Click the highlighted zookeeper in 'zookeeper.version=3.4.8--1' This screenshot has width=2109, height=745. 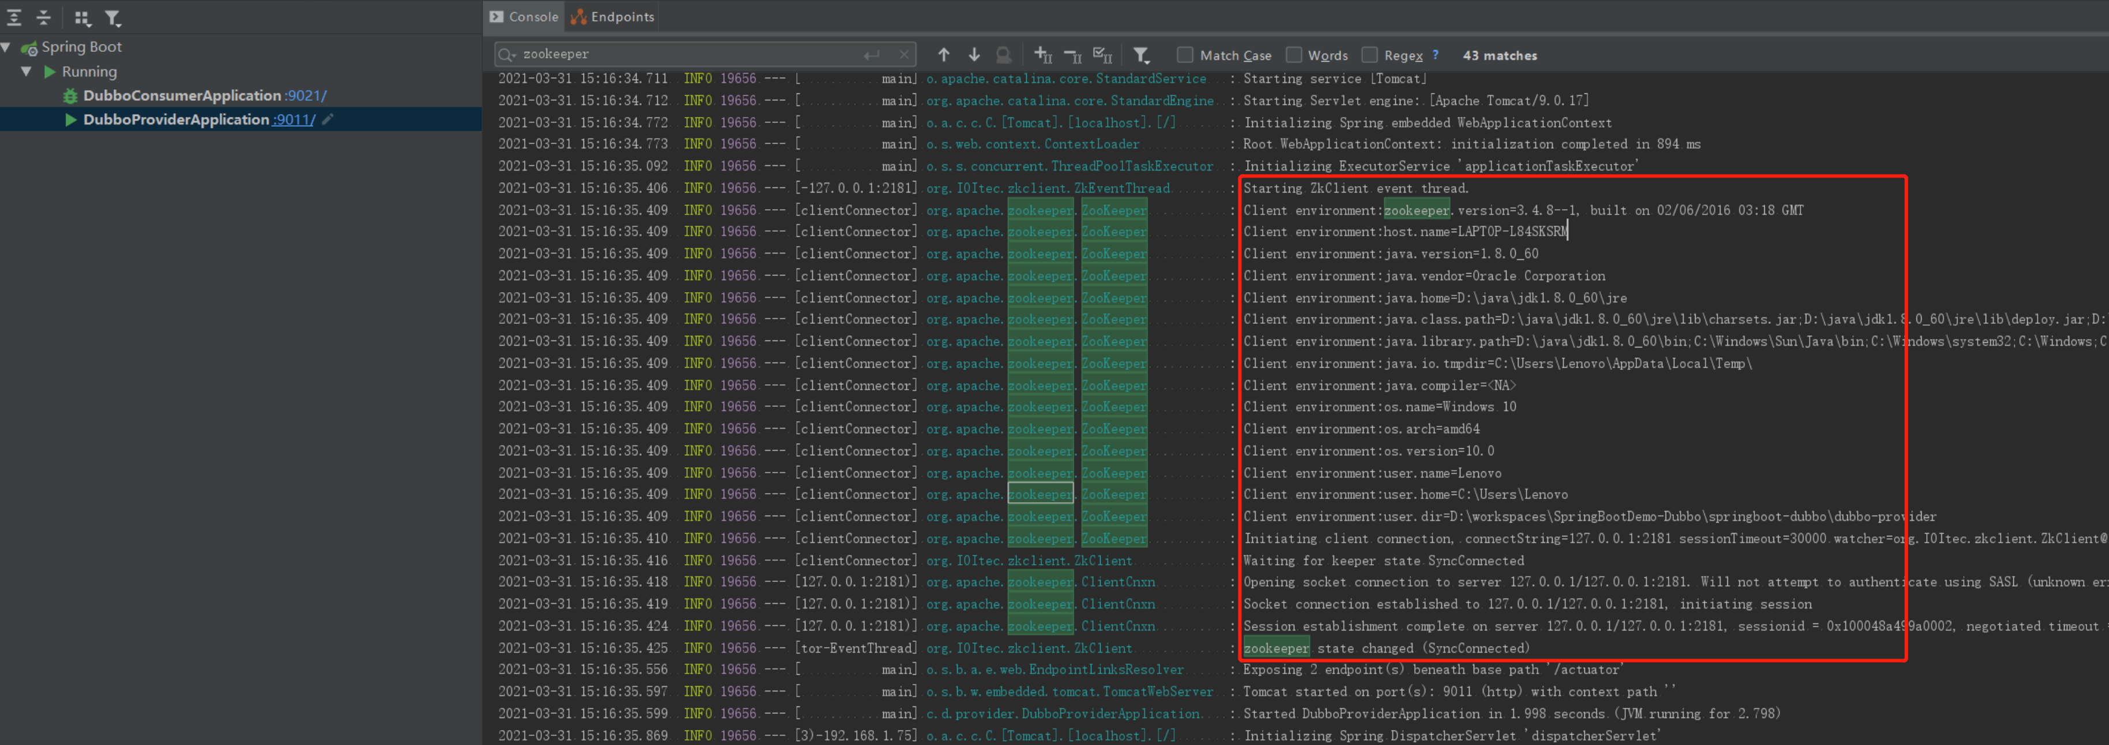pyautogui.click(x=1417, y=210)
